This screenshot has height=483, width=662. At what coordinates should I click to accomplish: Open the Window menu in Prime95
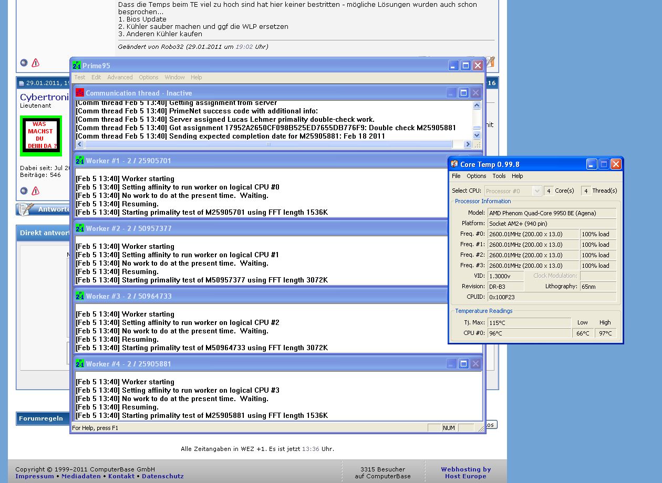pyautogui.click(x=175, y=77)
